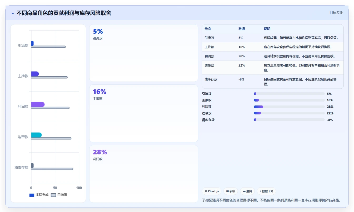Open the 28% 利润款 data card
Image resolution: width=354 pixels, height=212 pixels.
144,174
